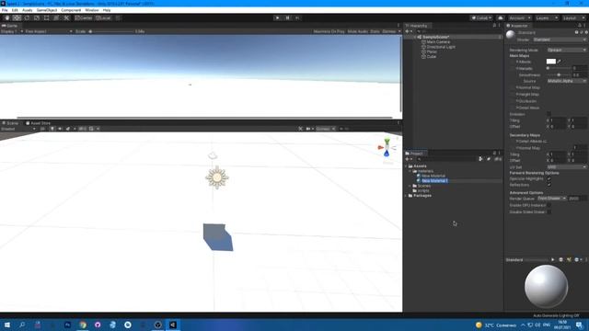Select Directional Light in Hierarchy
This screenshot has height=331, width=589.
441,47
